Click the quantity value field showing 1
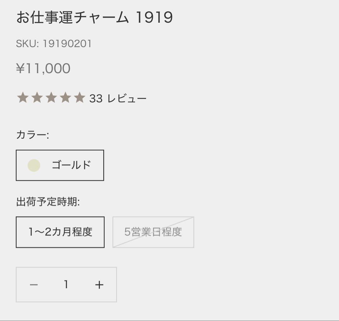 coord(66,285)
